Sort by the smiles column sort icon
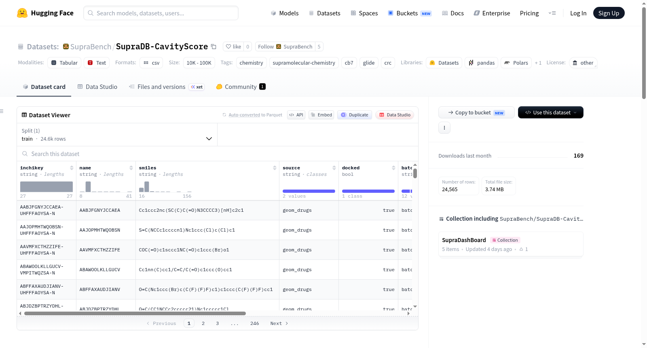The width and height of the screenshot is (647, 348). click(275, 168)
